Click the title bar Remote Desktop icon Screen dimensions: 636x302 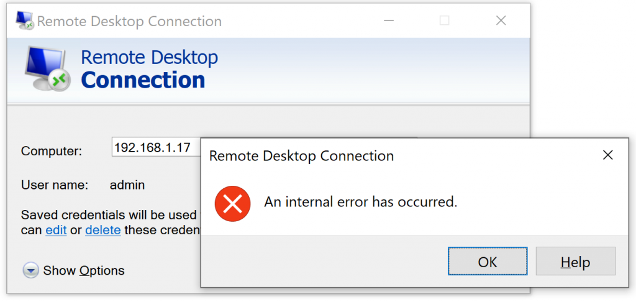pos(25,21)
